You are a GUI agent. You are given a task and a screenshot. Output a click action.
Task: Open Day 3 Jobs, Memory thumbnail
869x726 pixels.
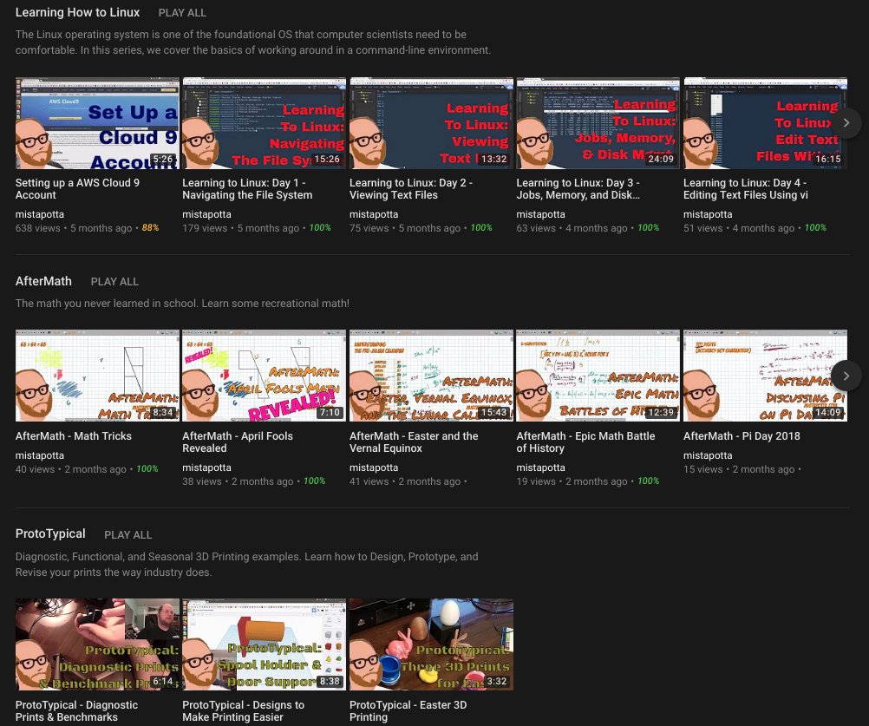click(598, 123)
